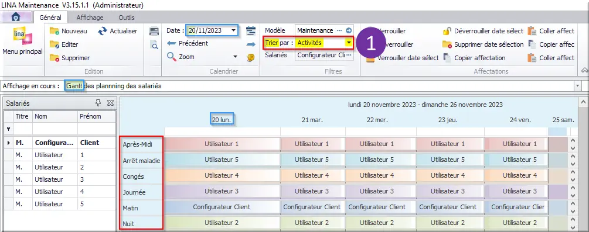Click the blue circle arrow beside Maintenance
Screen dimensions: 589x232
point(349,30)
